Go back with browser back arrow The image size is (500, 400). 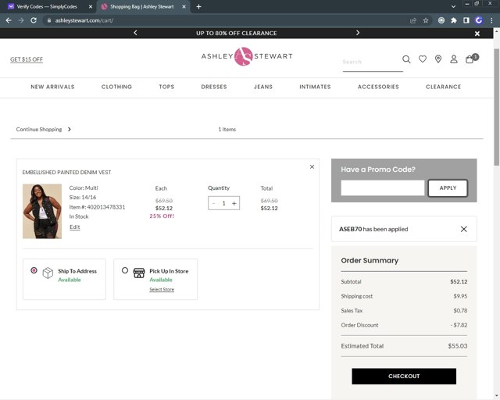coord(9,20)
